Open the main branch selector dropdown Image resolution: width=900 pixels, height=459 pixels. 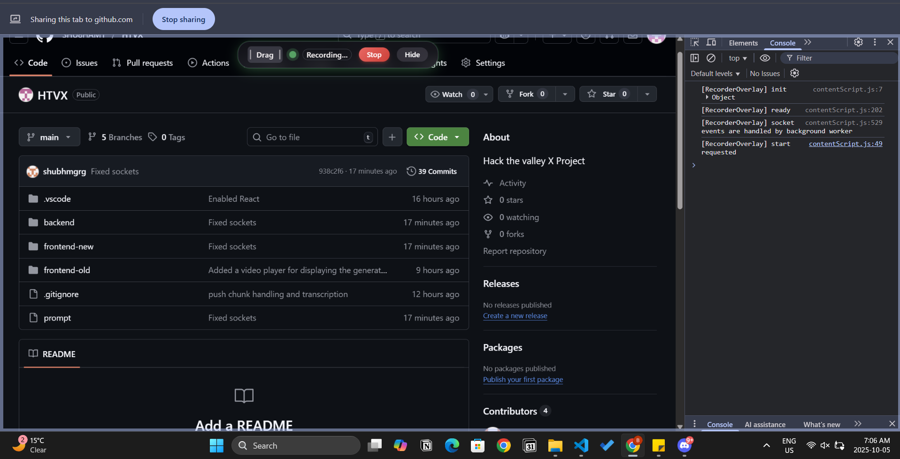[x=49, y=137]
